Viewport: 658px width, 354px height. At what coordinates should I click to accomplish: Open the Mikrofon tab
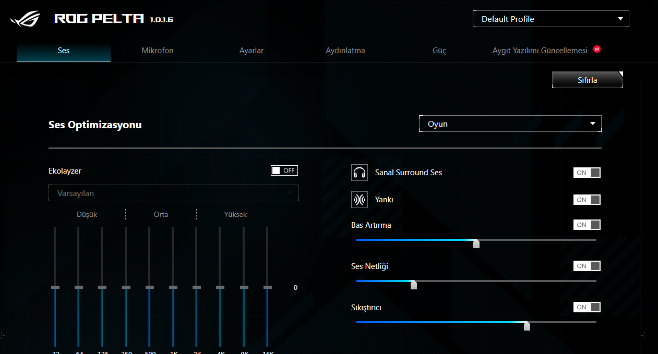[158, 51]
